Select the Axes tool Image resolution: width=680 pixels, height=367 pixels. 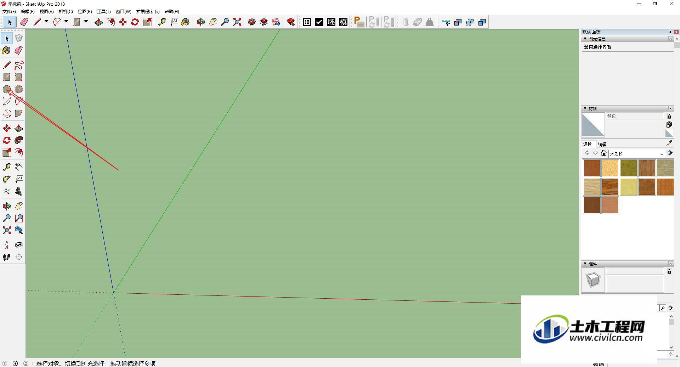(7, 191)
